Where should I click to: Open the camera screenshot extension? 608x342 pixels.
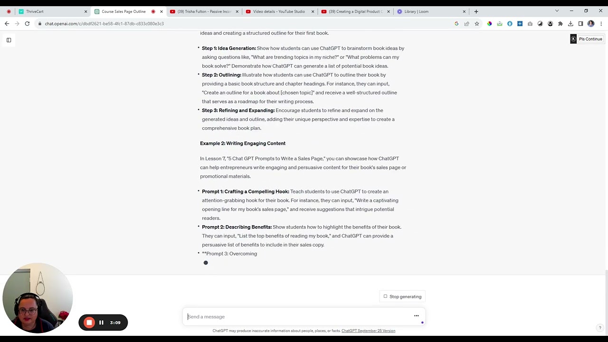(x=530, y=24)
